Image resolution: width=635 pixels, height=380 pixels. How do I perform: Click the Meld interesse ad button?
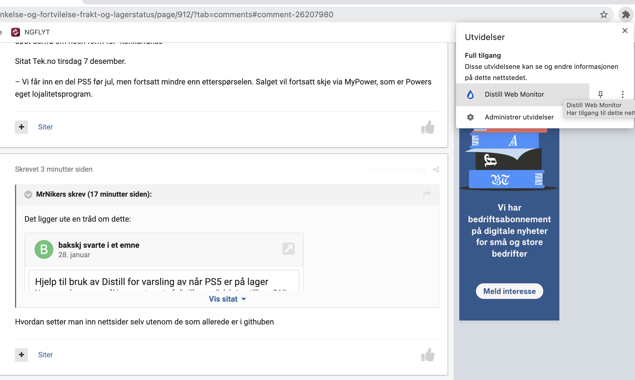[x=509, y=291]
